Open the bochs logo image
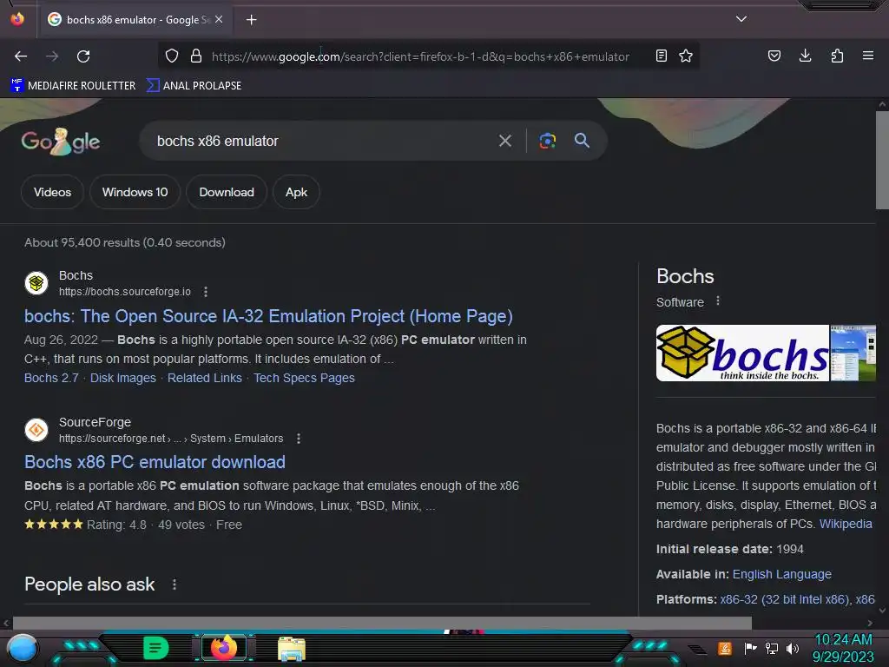This screenshot has width=889, height=667. tap(742, 353)
